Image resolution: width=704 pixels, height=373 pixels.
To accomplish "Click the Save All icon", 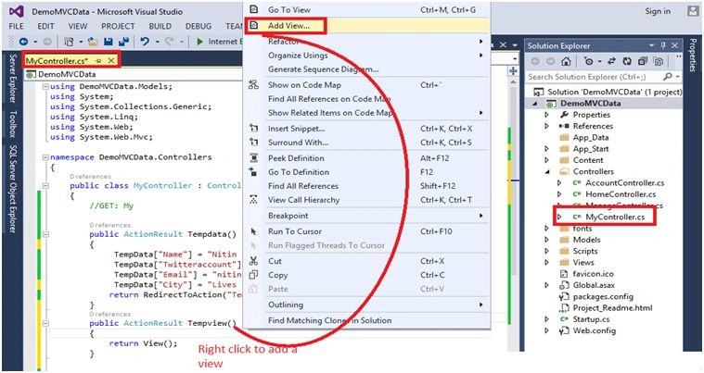I will 123,42.
